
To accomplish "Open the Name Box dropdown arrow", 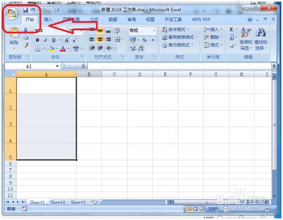I will coord(57,66).
